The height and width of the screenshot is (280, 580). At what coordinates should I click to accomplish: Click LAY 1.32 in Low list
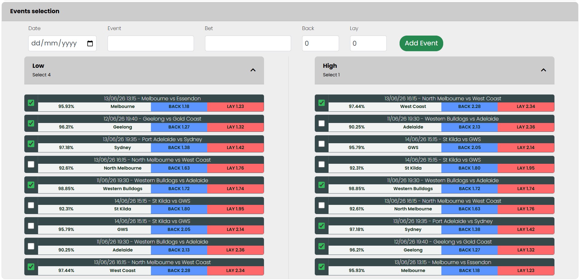[x=235, y=127]
